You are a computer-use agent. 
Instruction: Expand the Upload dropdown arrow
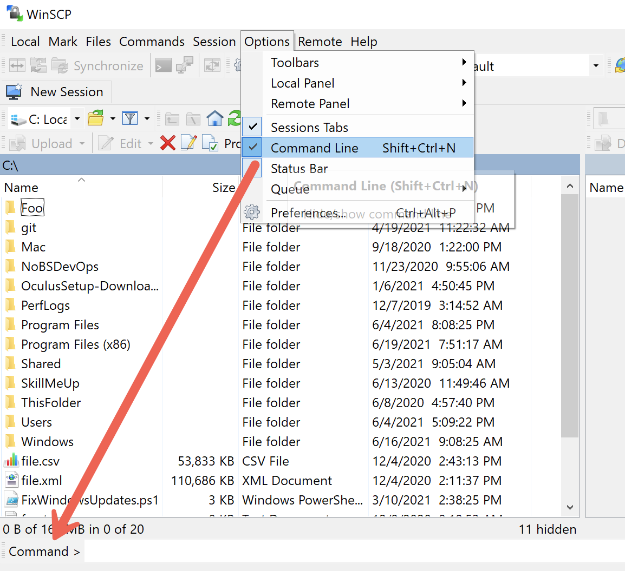82,143
